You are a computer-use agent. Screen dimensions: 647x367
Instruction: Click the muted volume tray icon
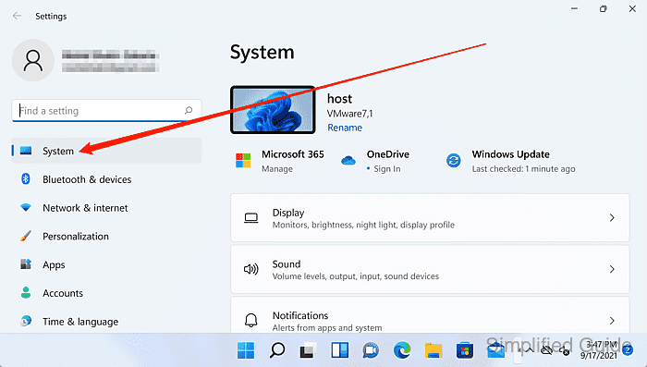click(565, 350)
